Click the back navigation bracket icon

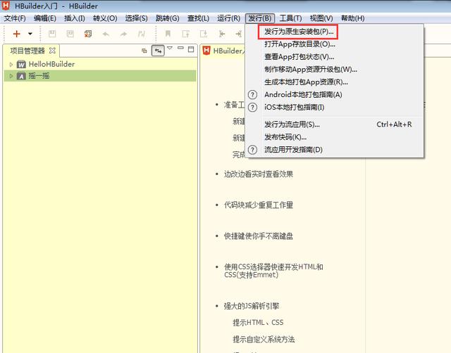click(221, 34)
